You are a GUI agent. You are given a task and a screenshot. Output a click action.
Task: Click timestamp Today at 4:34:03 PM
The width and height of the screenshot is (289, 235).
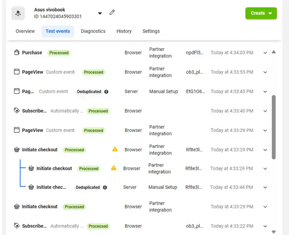[x=232, y=53]
